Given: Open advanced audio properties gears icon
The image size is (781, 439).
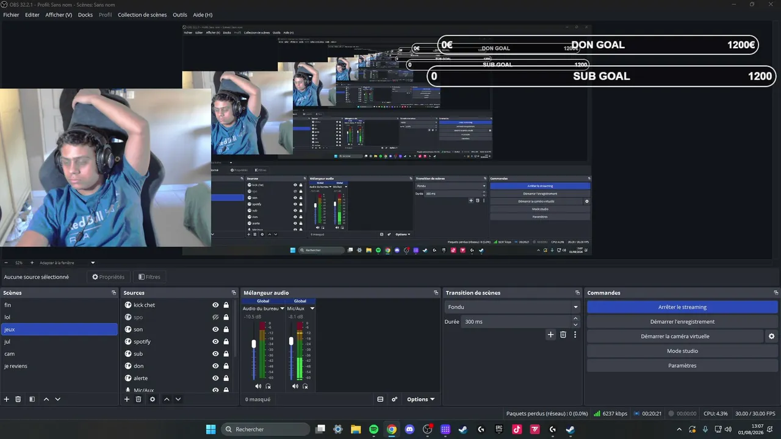Looking at the screenshot, I should coord(395,399).
